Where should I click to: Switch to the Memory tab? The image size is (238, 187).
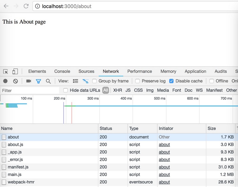168,71
